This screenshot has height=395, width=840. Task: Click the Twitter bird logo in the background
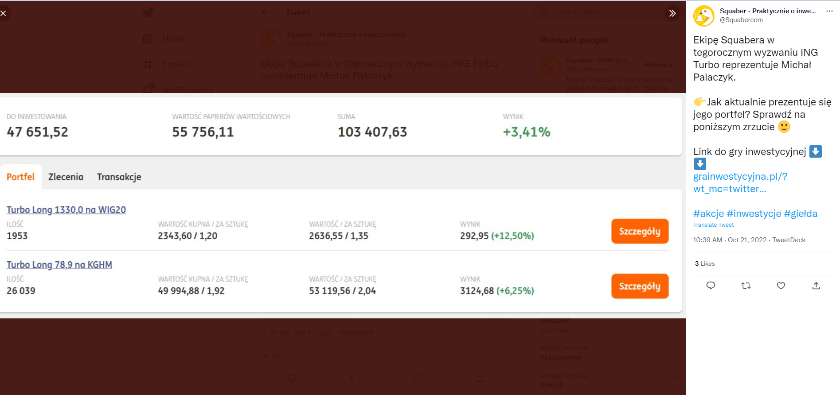point(148,12)
